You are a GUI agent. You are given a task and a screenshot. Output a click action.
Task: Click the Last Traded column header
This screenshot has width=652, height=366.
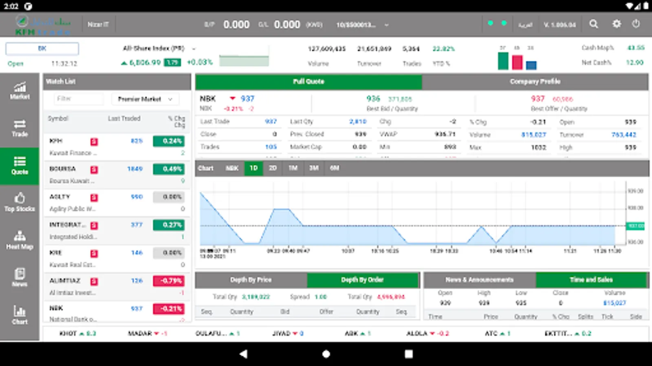tap(124, 118)
